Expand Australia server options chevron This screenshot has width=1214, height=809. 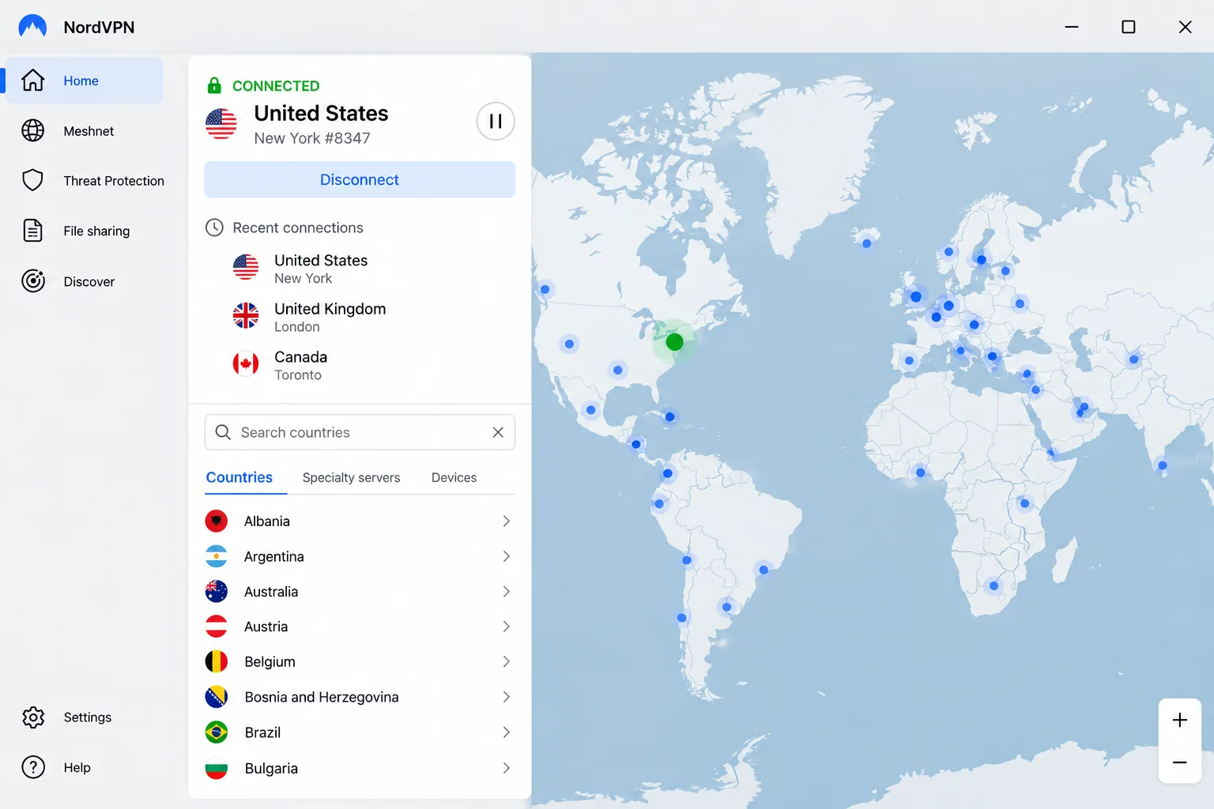point(507,591)
